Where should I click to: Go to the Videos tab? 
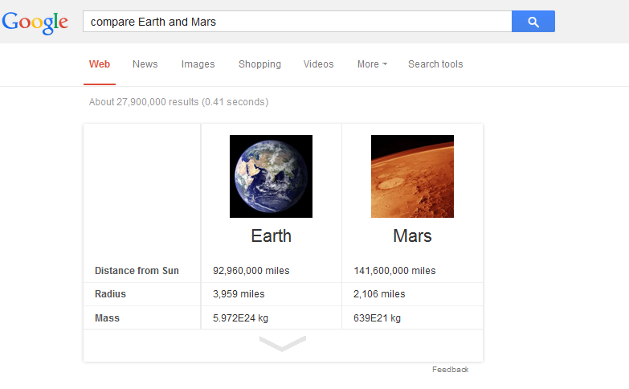(318, 64)
